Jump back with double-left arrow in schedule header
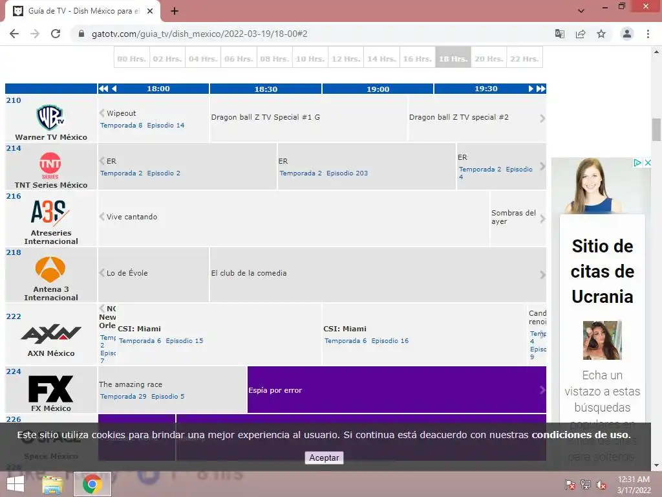Image resolution: width=662 pixels, height=497 pixels. (103, 89)
